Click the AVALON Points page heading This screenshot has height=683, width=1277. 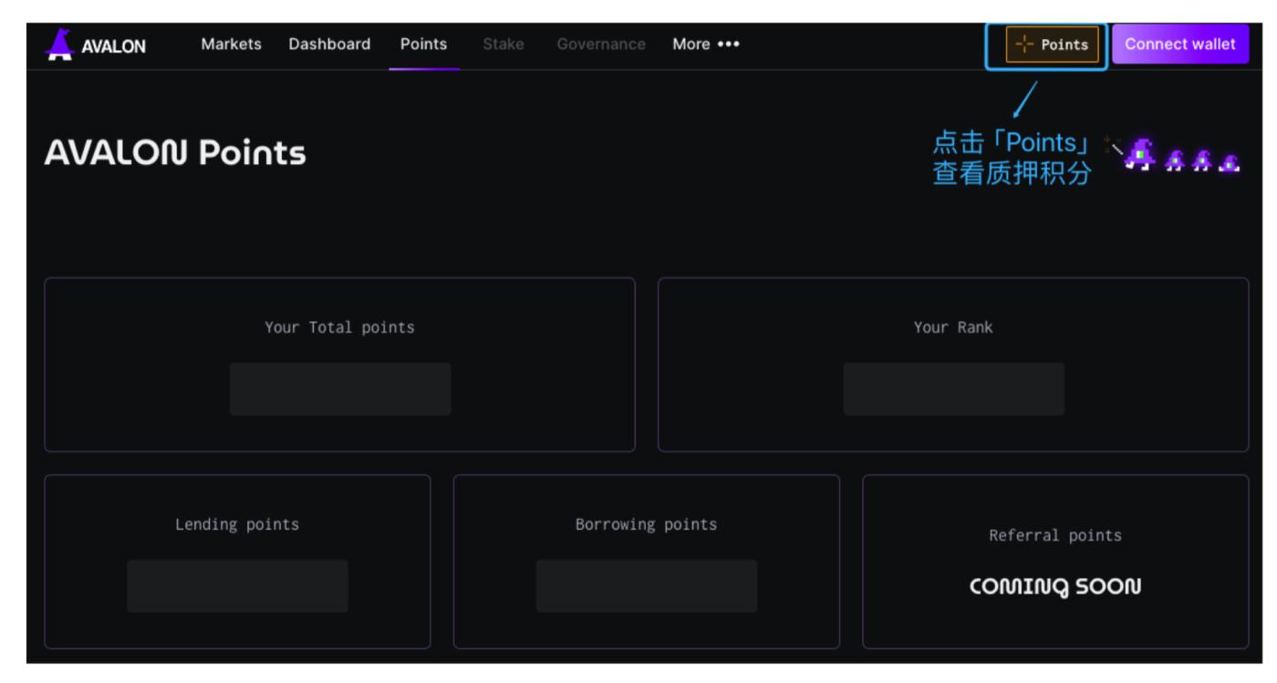(175, 154)
